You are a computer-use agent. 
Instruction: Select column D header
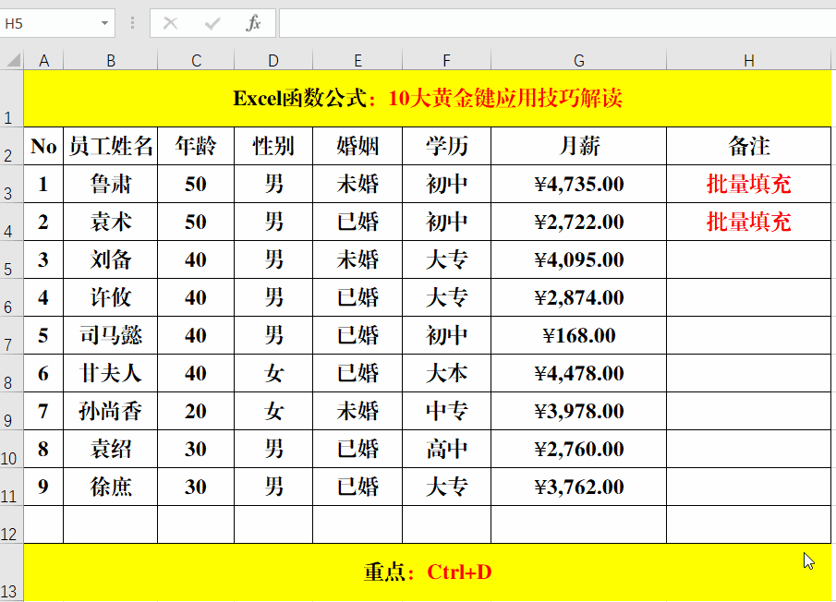coord(273,60)
